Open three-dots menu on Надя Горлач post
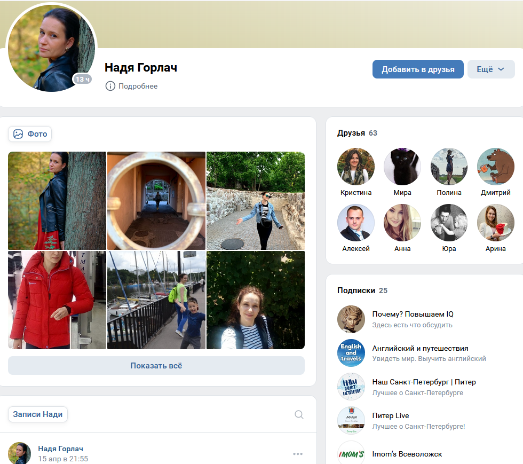 click(298, 454)
